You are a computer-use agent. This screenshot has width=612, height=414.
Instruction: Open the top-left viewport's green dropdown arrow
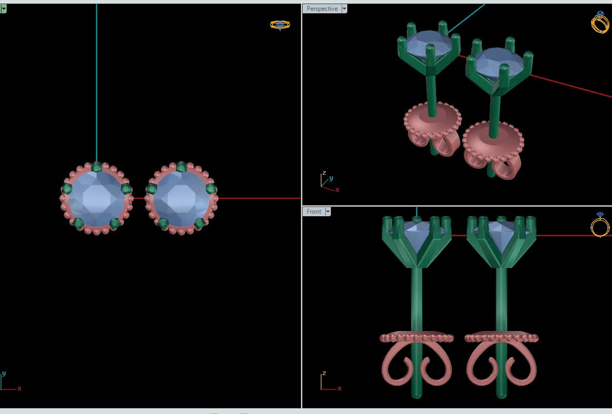pos(3,9)
